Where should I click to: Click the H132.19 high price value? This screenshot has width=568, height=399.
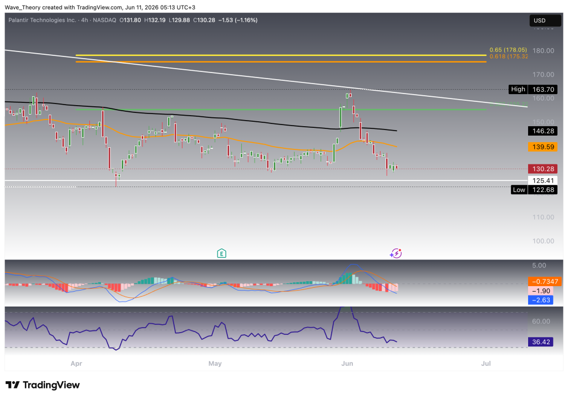(x=155, y=20)
